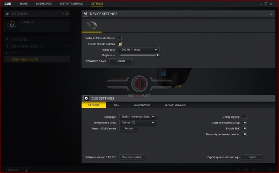Image resolution: width=279 pixels, height=173 pixels.
Task: Go to the Dashboard top menu
Action: [x=44, y=3]
